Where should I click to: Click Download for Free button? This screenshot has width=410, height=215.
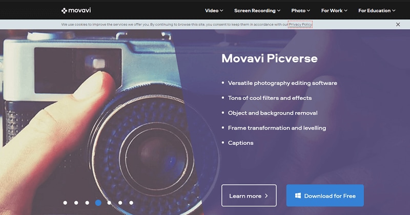[325, 196]
